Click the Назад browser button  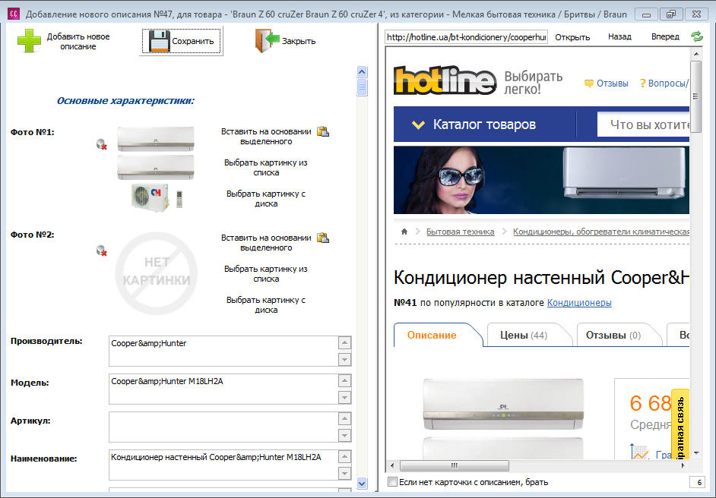pyautogui.click(x=619, y=36)
